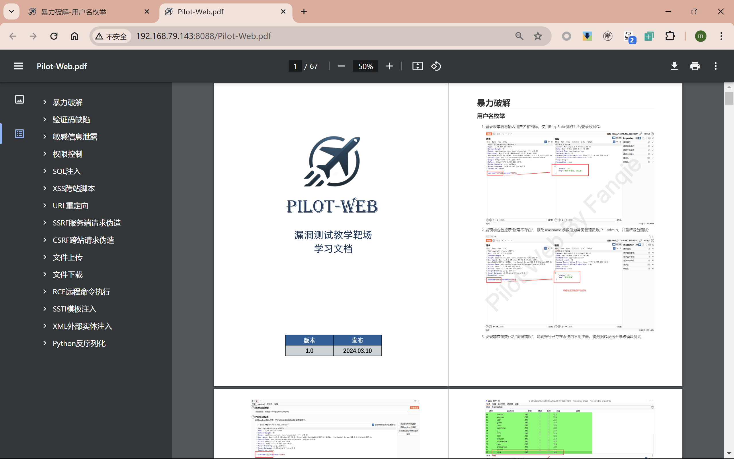Zoom in on the PDF
The image size is (734, 459).
pyautogui.click(x=389, y=66)
